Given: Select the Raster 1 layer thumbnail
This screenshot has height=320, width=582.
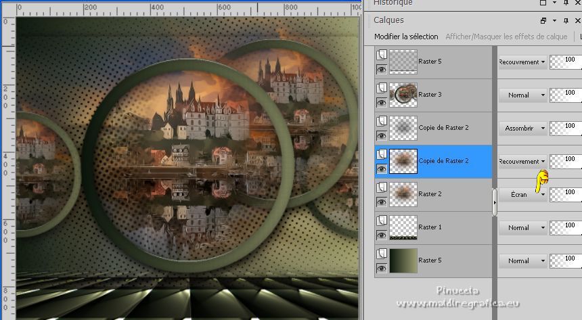Looking at the screenshot, I should click(403, 227).
